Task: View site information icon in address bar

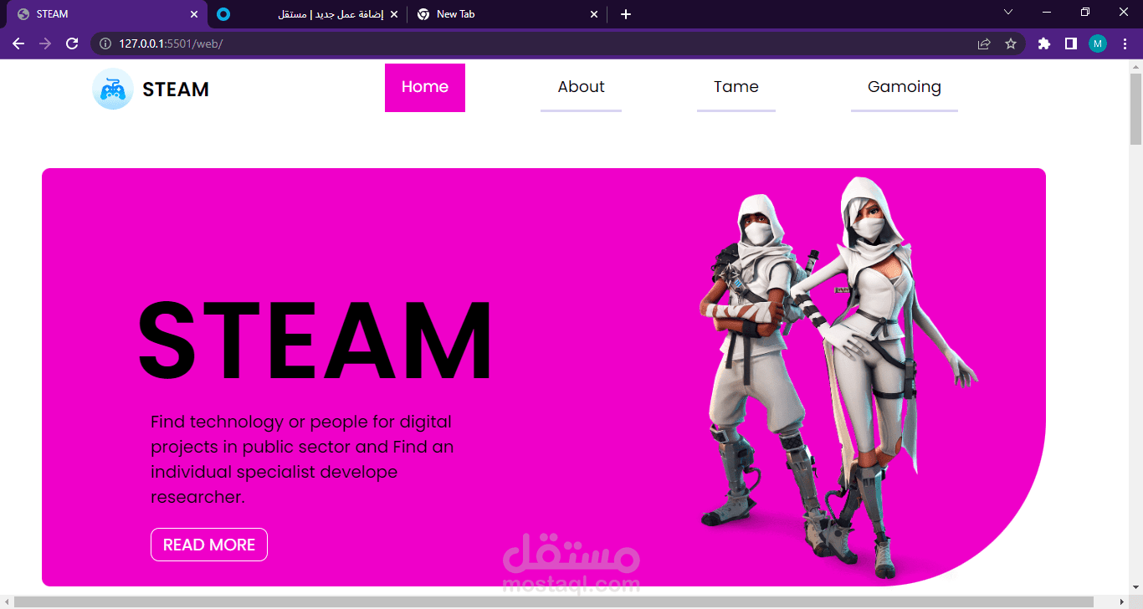Action: (x=105, y=43)
